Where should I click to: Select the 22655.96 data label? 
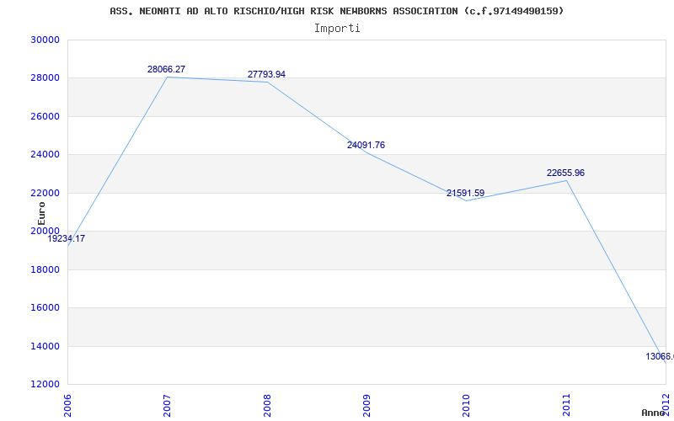565,173
